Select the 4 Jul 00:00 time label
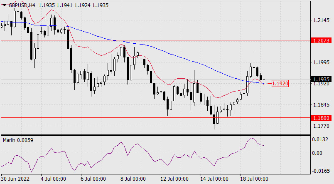This screenshot has height=184, width=334. (x=53, y=179)
